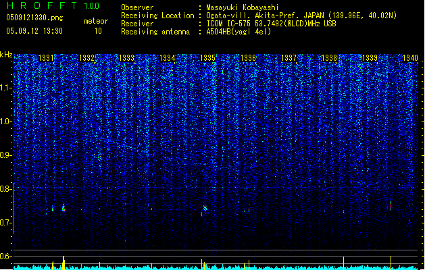This screenshot has height=270, width=425.
Task: Click the 1335 time marker
Action: tap(207, 58)
